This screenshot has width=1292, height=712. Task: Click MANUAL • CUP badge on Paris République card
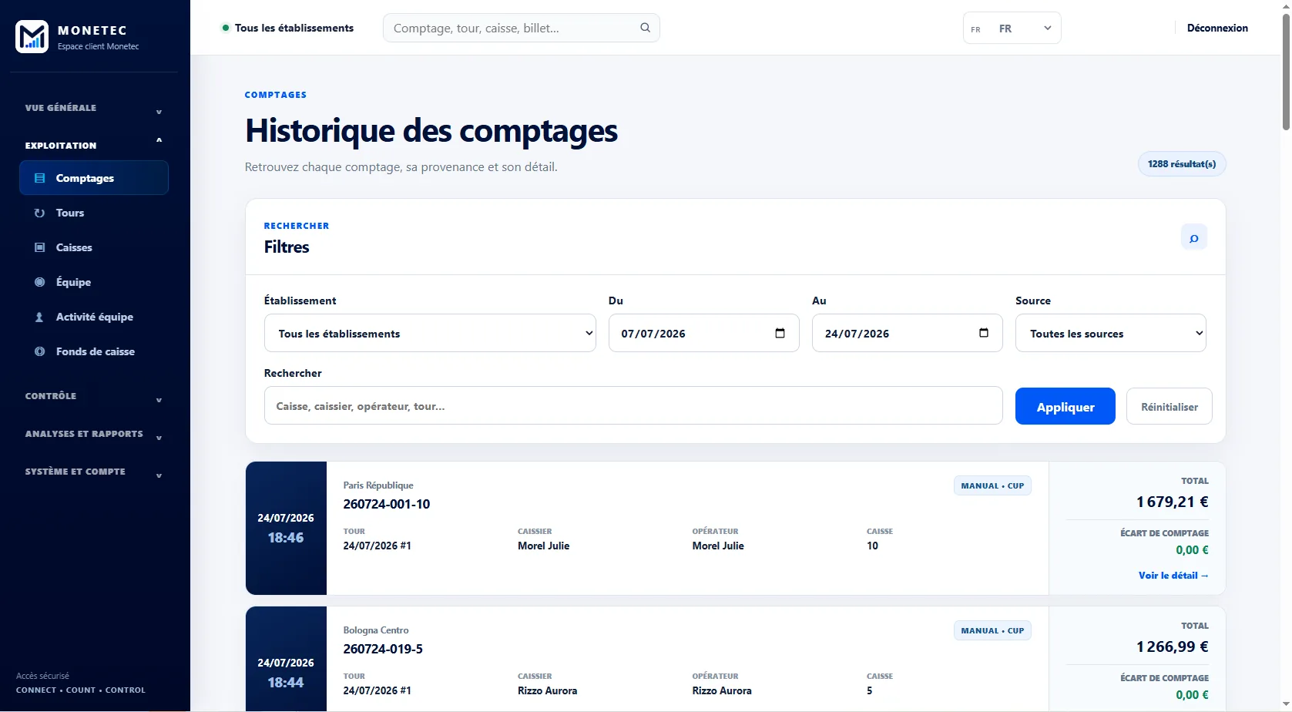pos(992,486)
